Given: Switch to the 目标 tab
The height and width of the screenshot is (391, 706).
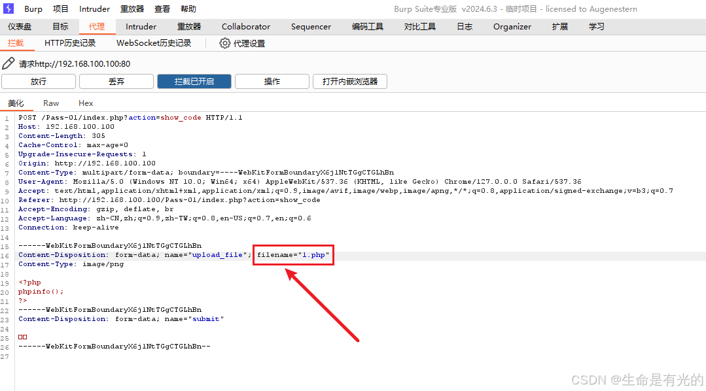Looking at the screenshot, I should click(60, 27).
